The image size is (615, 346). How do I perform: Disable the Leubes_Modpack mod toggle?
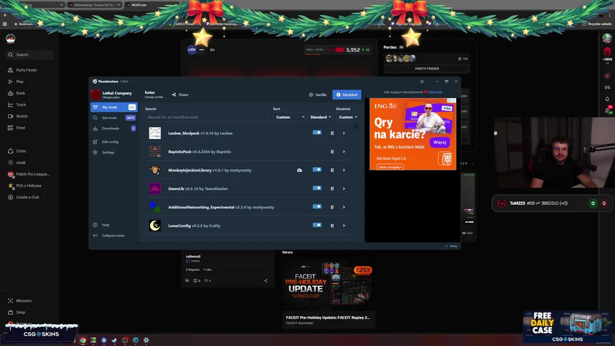(x=317, y=133)
